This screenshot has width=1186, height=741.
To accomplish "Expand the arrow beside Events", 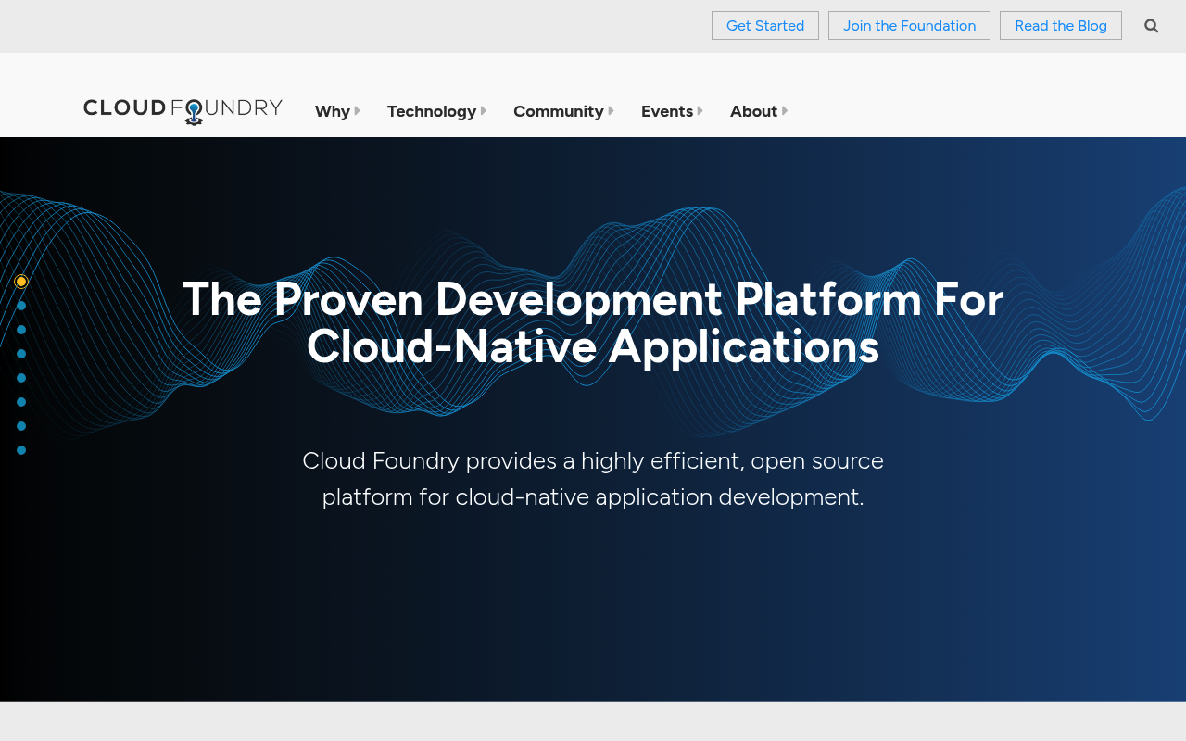I will (x=700, y=111).
